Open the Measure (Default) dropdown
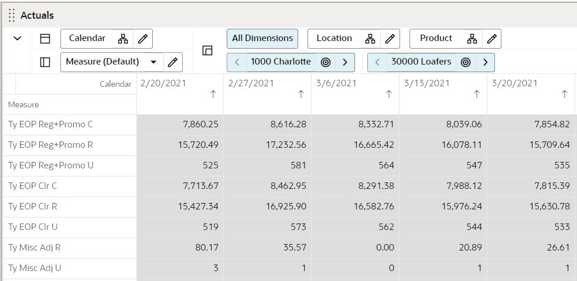The width and height of the screenshot is (577, 281). tap(112, 62)
